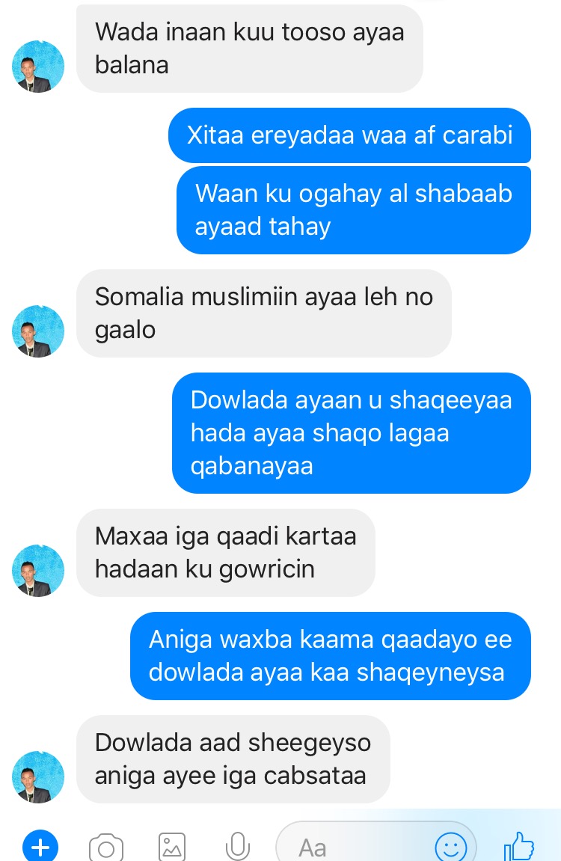Focus the Aa message input field
Screen dimensions: 561x861
(376, 845)
